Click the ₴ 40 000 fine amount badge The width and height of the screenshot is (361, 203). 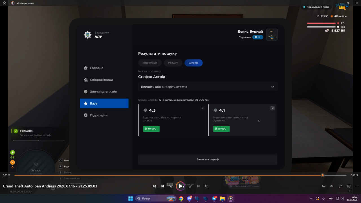[151, 129]
